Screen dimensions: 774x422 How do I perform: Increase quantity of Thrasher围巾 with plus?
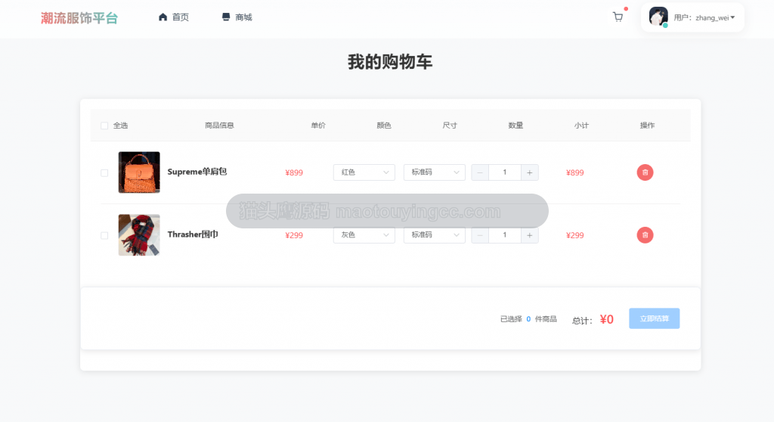529,234
